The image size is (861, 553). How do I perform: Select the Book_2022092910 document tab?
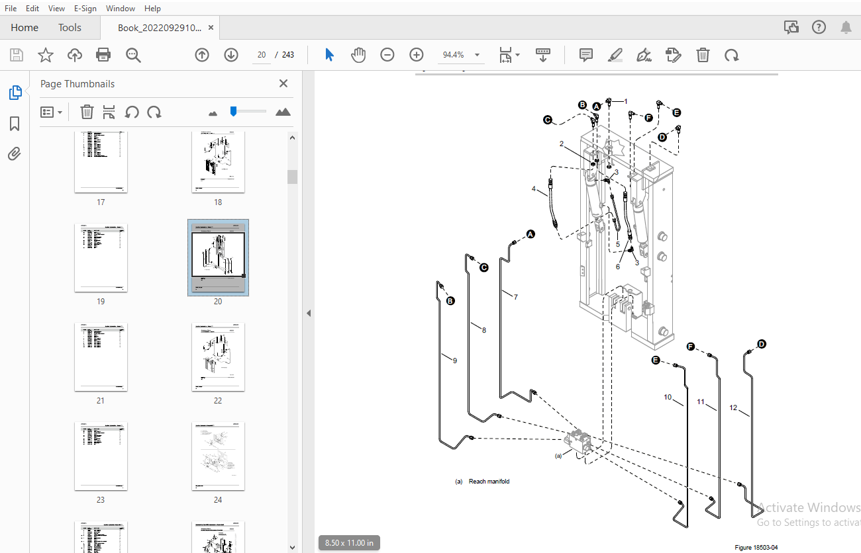click(x=160, y=28)
